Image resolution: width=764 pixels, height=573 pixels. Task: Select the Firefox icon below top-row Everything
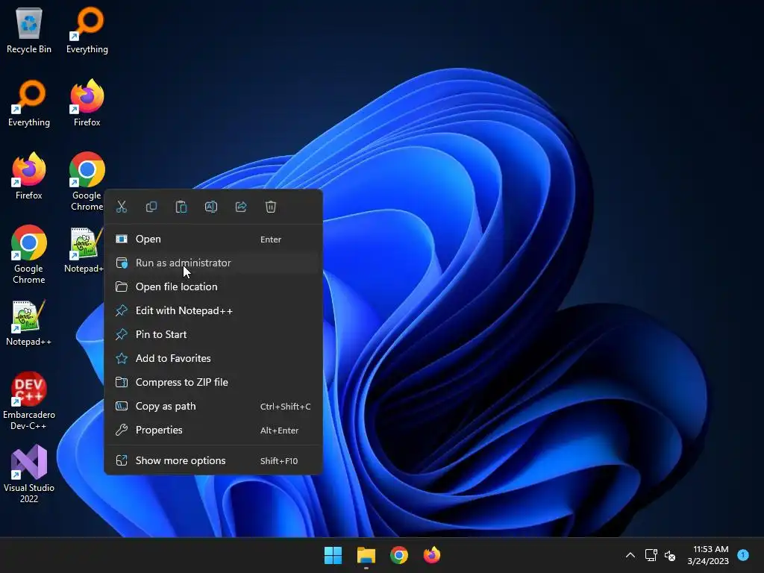click(x=87, y=104)
